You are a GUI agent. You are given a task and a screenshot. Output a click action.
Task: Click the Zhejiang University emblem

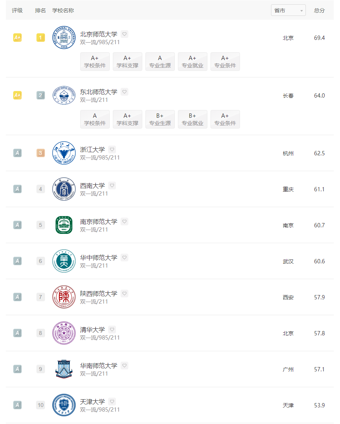point(64,153)
